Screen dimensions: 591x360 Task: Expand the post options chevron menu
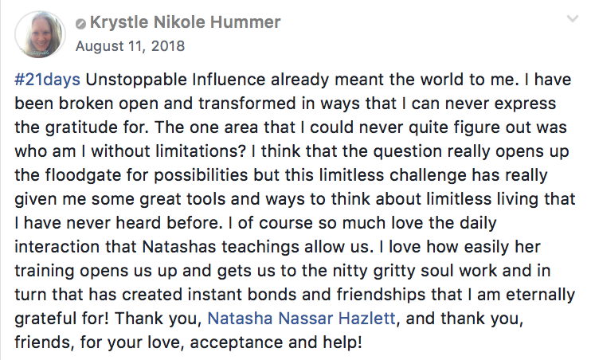pyautogui.click(x=570, y=19)
